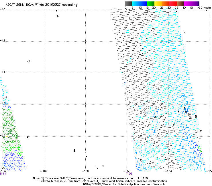Click the longitude label -156

[x=127, y=171]
